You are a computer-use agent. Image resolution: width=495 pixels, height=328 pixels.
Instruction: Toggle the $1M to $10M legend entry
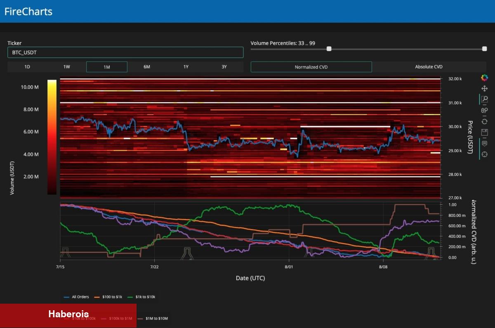(x=153, y=319)
